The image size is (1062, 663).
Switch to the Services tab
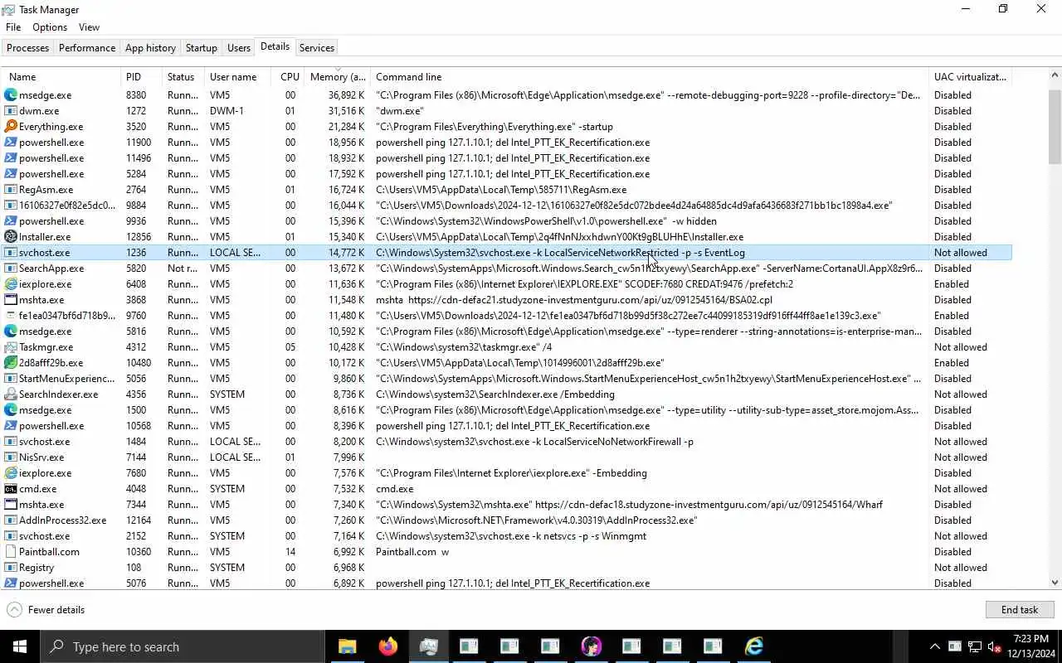pos(317,48)
